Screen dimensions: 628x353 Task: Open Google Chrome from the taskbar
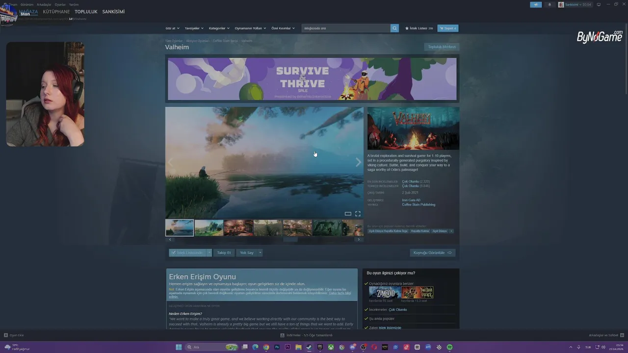click(266, 347)
